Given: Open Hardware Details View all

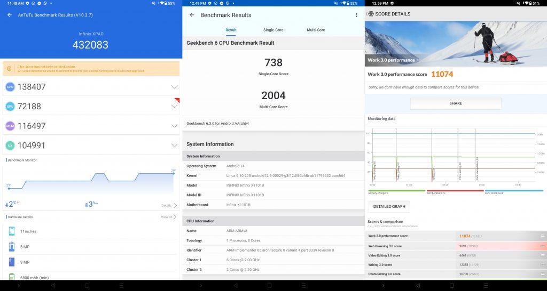Looking at the screenshot, I should pos(169,217).
